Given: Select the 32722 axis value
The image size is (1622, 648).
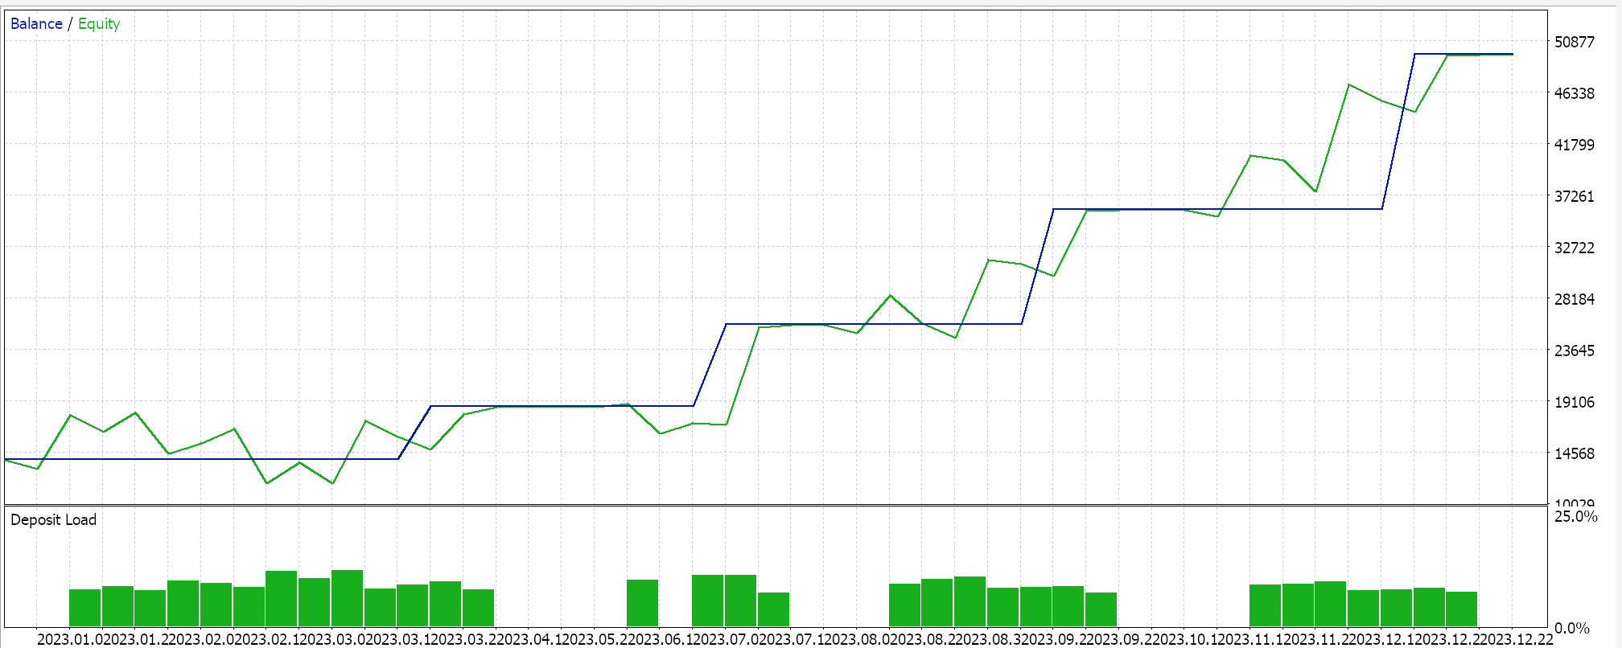Looking at the screenshot, I should tap(1575, 248).
